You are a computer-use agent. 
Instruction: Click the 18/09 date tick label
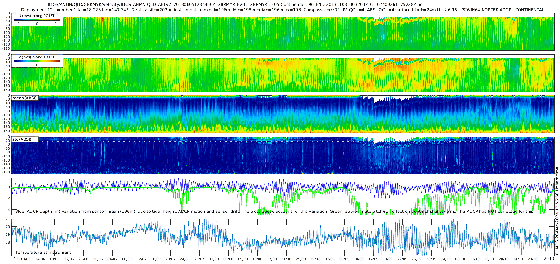[388, 259]
